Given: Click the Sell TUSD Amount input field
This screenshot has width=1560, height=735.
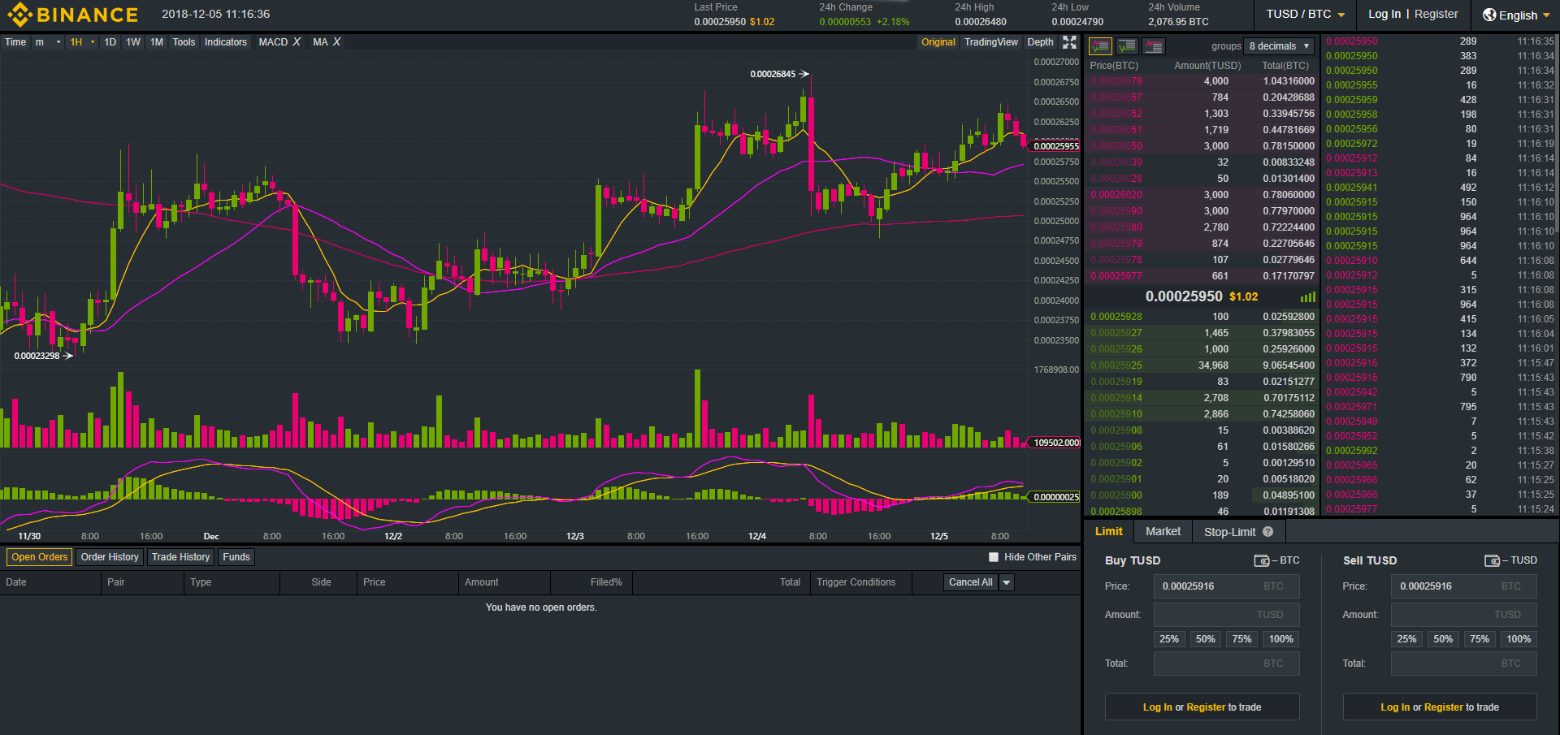Looking at the screenshot, I should (x=1462, y=615).
